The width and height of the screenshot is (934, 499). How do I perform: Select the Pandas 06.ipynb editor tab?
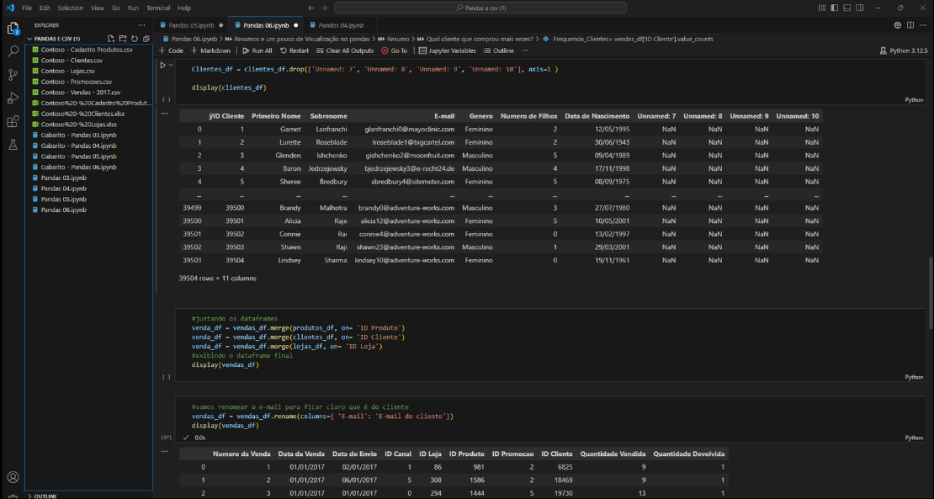pos(266,25)
